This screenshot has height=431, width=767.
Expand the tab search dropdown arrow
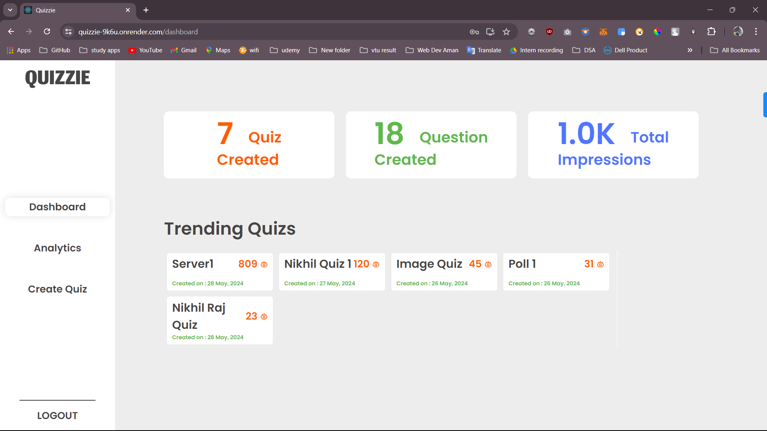point(10,10)
